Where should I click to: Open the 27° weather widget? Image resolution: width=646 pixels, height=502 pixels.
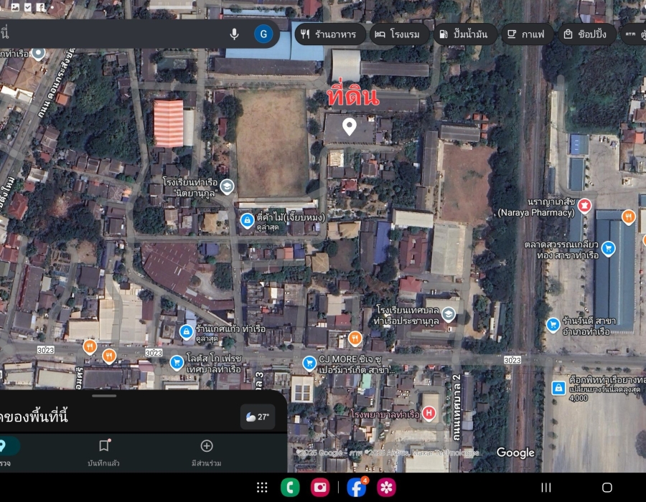click(258, 417)
